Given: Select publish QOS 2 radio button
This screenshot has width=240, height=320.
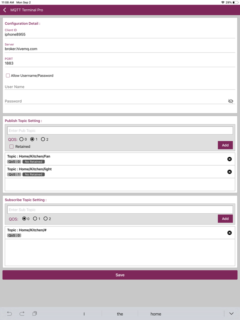Looking at the screenshot, I should pos(43,139).
